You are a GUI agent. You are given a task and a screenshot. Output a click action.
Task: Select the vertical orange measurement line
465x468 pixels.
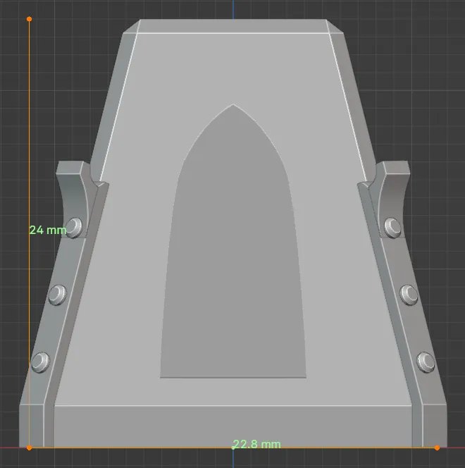coord(29,141)
